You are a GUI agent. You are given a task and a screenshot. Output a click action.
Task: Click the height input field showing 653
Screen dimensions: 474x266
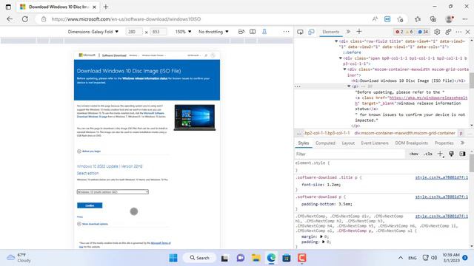tap(158, 32)
